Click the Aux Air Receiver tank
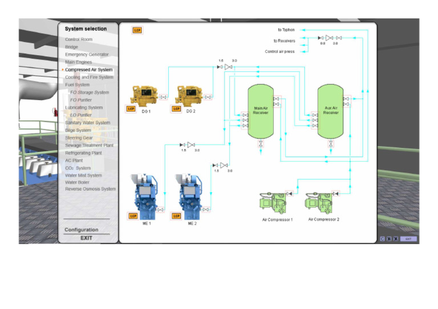 [x=331, y=111]
